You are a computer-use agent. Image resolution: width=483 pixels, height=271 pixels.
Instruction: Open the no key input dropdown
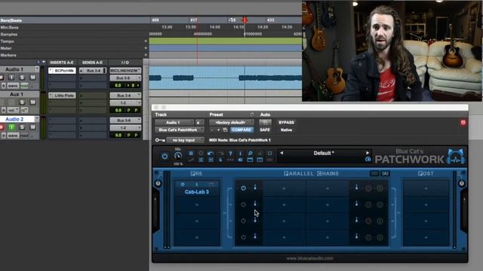click(185, 140)
